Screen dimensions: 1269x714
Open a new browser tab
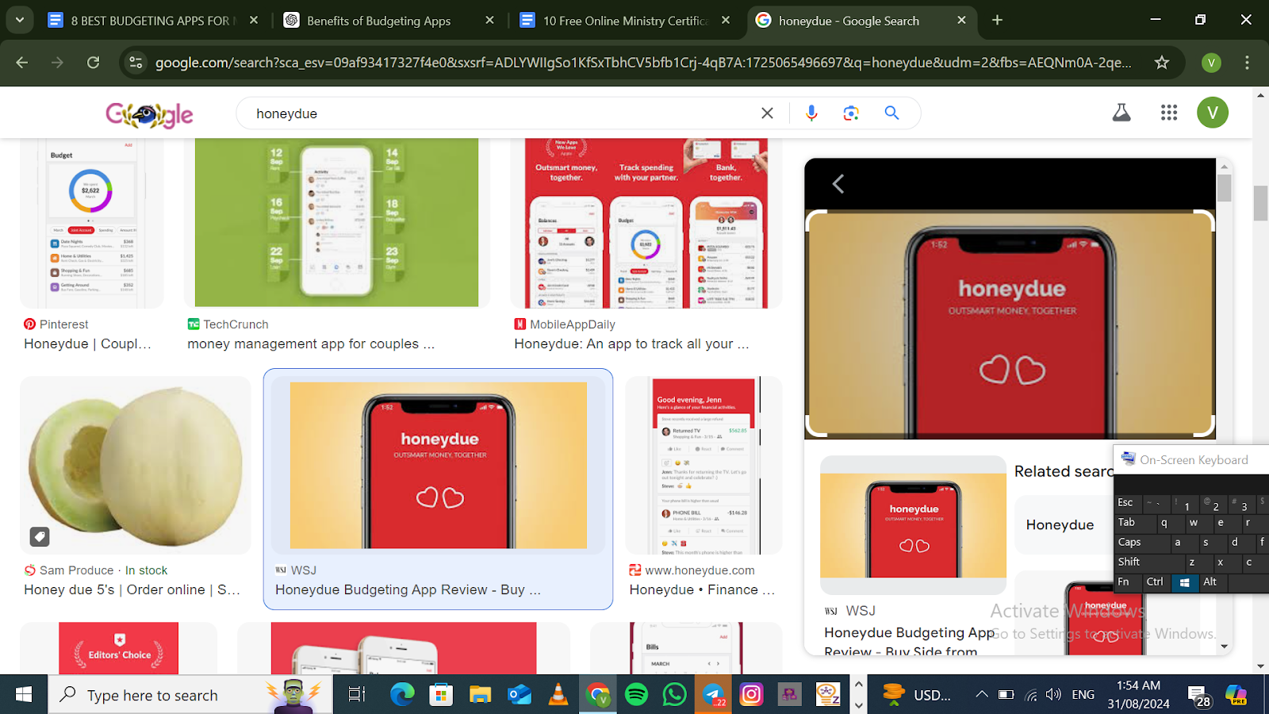(997, 21)
